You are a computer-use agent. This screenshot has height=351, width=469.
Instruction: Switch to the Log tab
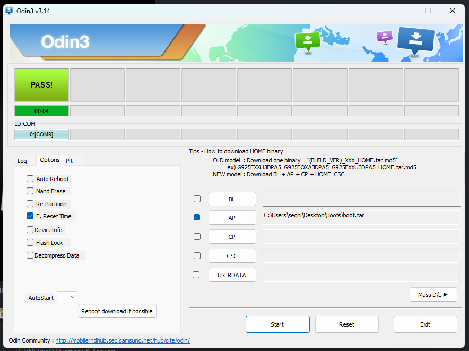pyautogui.click(x=22, y=161)
